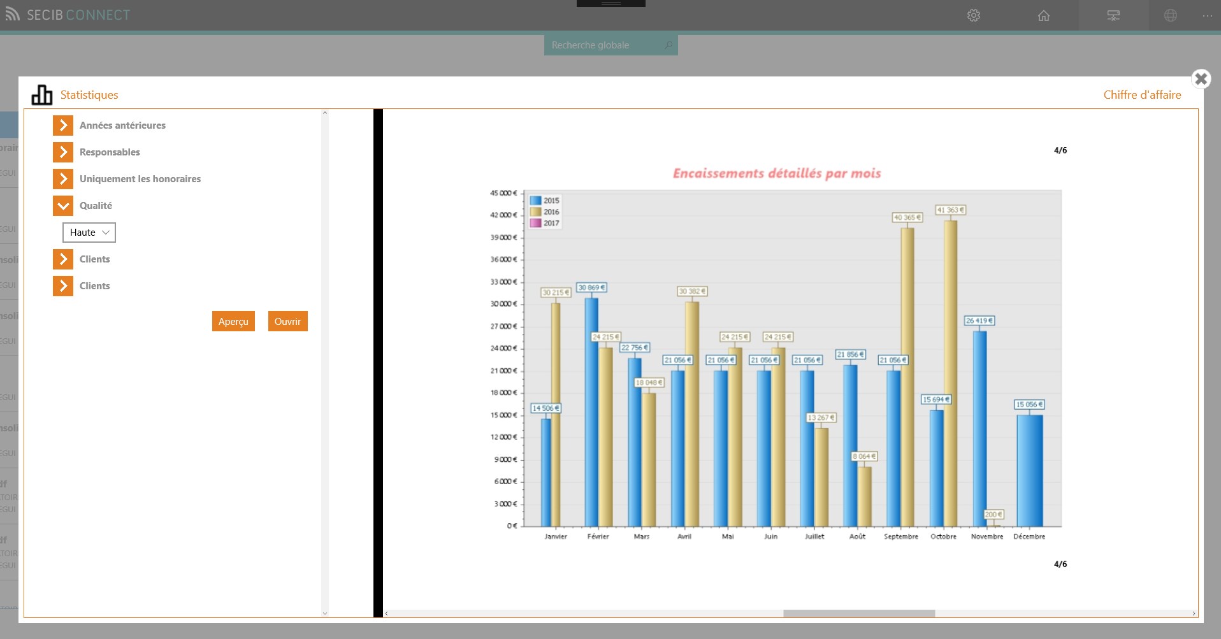Expand the Années antérieures section
1221x639 pixels.
(63, 126)
